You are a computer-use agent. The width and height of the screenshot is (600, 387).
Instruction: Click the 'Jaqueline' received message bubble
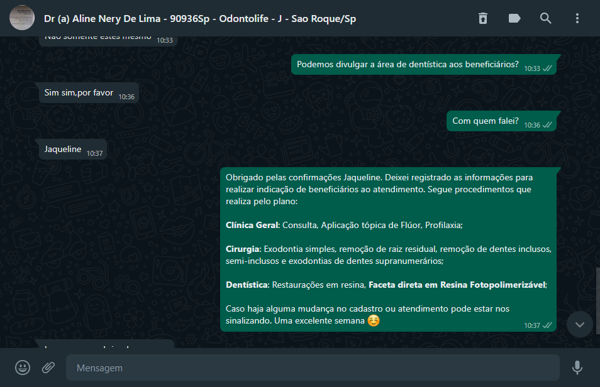(x=73, y=149)
